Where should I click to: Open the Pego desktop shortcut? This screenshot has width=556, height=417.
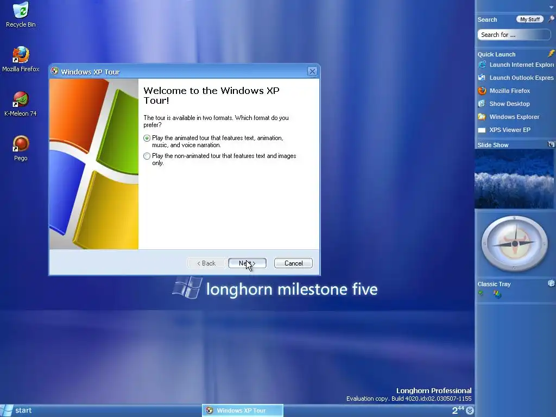(21, 148)
